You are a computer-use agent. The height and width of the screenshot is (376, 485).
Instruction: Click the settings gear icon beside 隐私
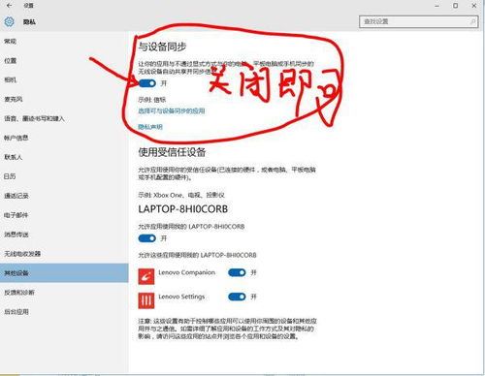[9, 21]
